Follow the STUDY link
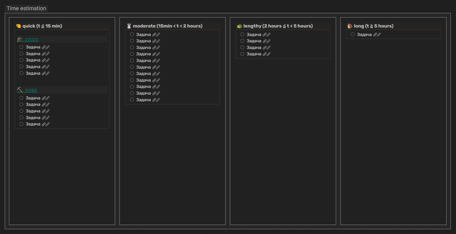The image size is (456, 234). [x=32, y=40]
